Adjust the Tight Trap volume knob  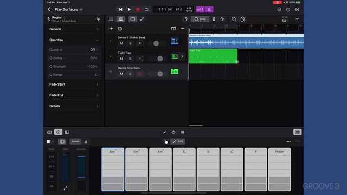(x=160, y=58)
